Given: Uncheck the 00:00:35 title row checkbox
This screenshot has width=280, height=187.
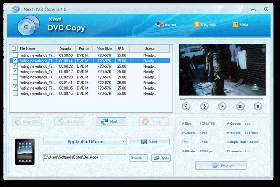Looking at the screenshot, I should click(x=15, y=88).
